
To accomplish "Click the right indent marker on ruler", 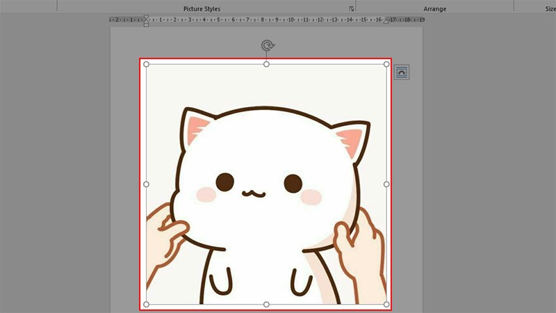I will tap(387, 21).
